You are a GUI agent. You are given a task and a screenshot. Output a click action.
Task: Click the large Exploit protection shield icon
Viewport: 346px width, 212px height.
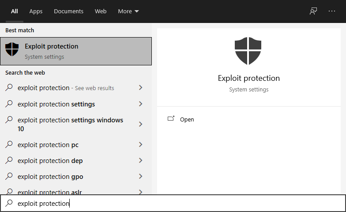coord(248,51)
